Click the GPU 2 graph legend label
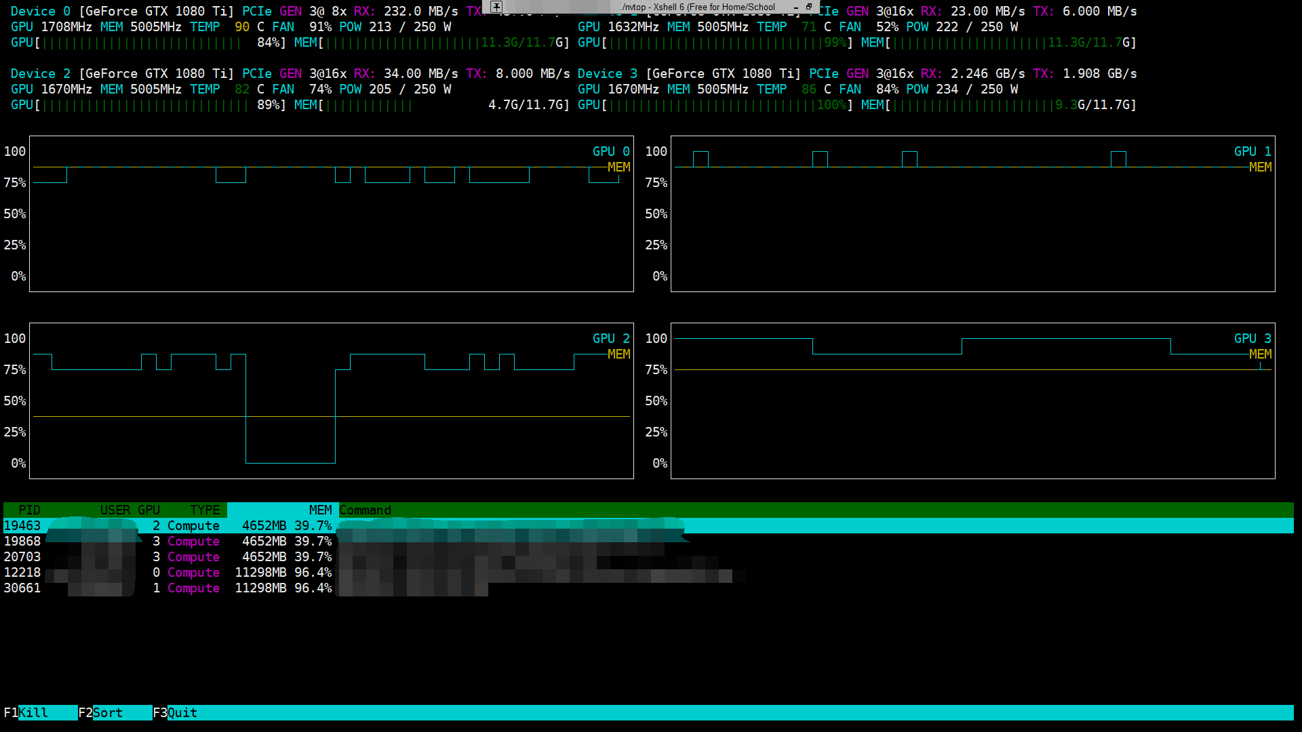Screen dimensions: 1302x732 point(610,338)
